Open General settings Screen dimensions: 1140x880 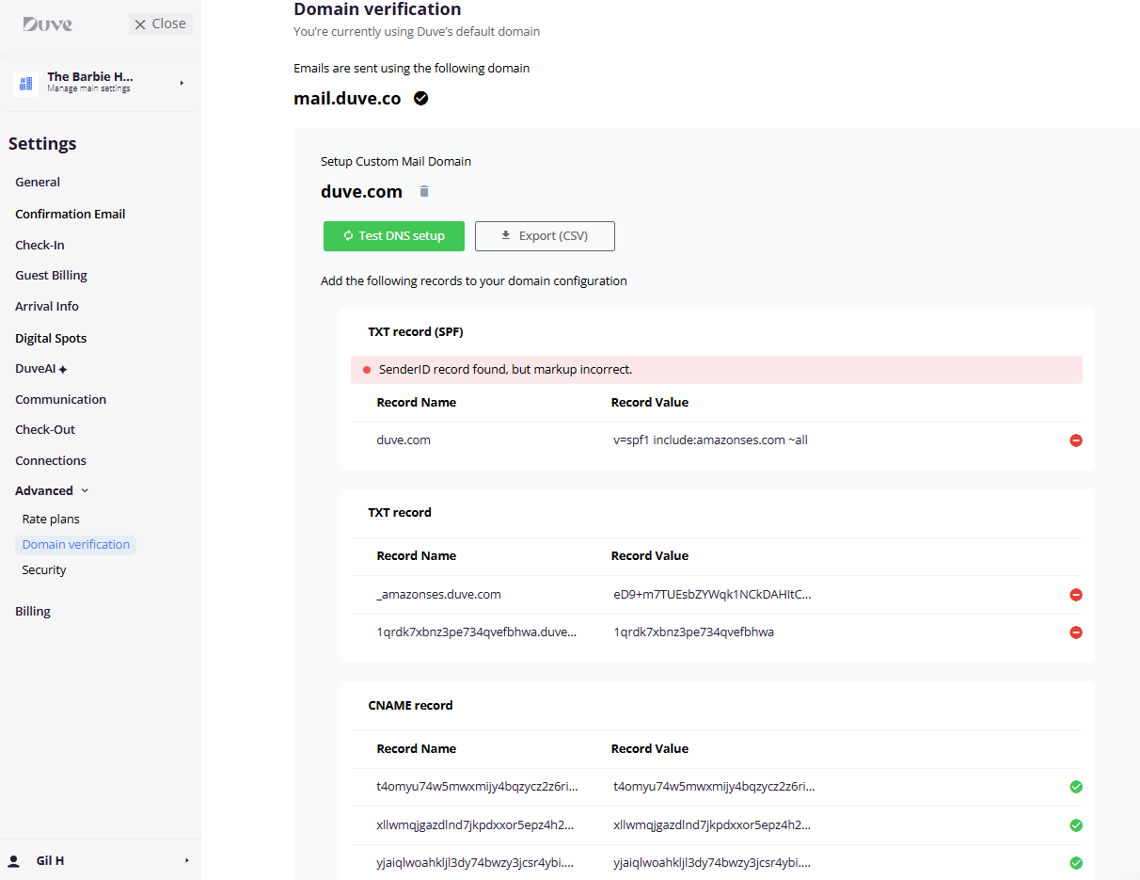(38, 182)
